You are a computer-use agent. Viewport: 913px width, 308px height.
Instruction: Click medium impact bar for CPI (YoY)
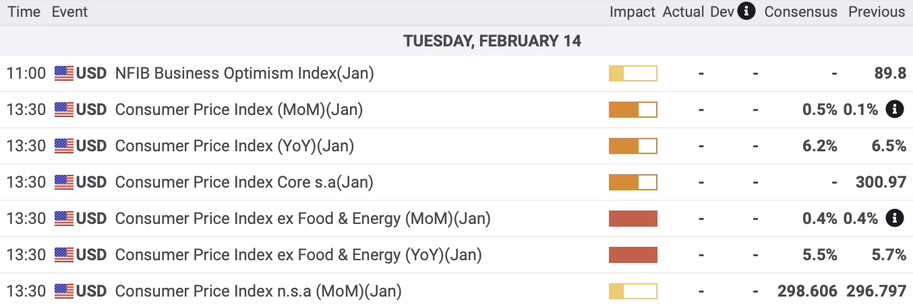click(632, 146)
